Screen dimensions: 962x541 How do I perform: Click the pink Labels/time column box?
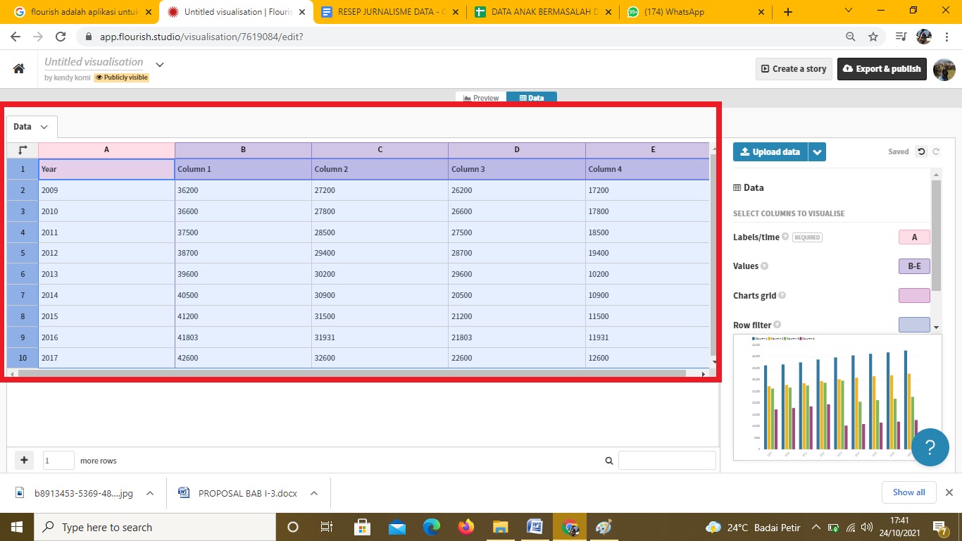coord(914,237)
